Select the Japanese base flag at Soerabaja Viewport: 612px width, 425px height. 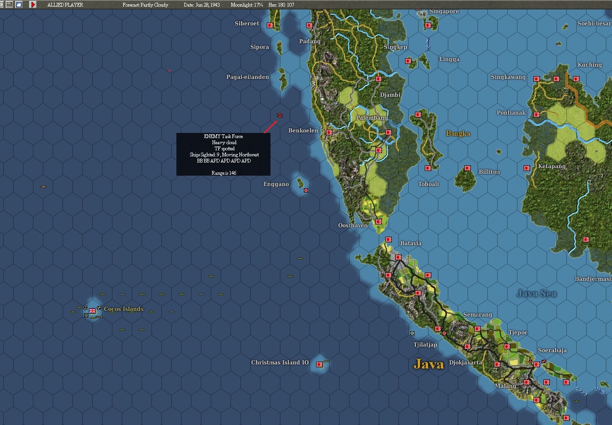tap(536, 364)
